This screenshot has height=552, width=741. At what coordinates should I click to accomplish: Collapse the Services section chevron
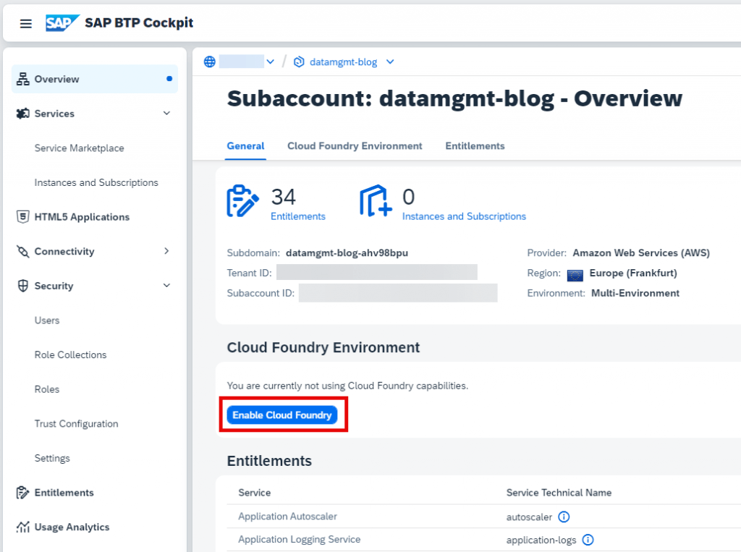(x=167, y=114)
